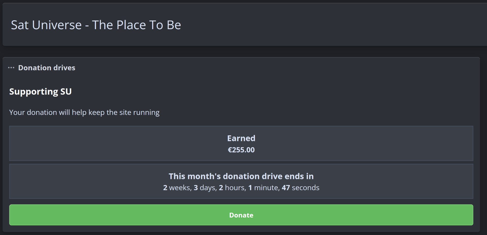Click the word "Universe" in the header
Image resolution: width=487 pixels, height=235 pixels.
[57, 25]
